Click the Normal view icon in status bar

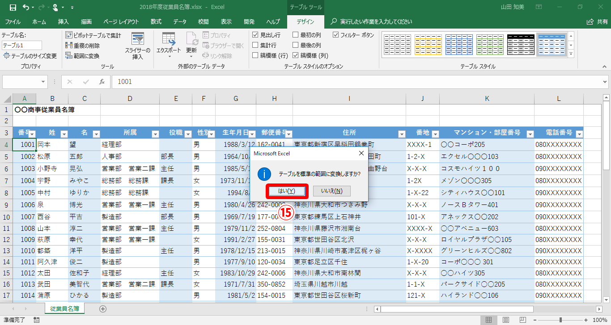coord(489,320)
